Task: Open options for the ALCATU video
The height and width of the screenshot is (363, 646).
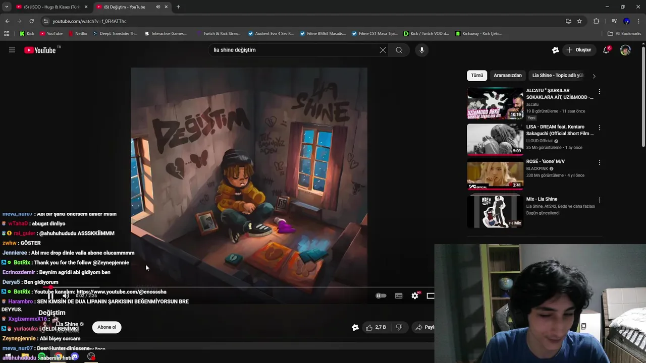Action: 600,92
